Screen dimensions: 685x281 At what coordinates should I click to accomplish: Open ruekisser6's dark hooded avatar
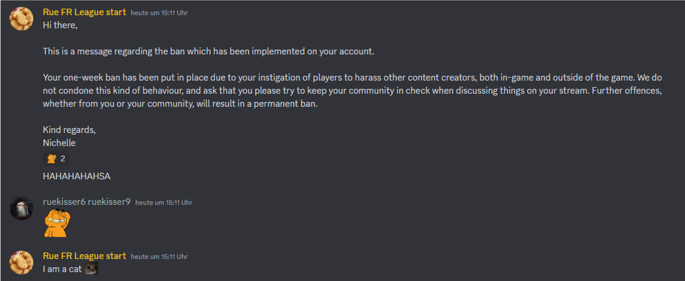click(x=21, y=208)
